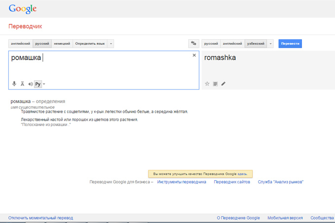Image resolution: width=335 pixels, height=223 pixels.
Task: Click the translated word romashka
Action: pyautogui.click(x=220, y=58)
